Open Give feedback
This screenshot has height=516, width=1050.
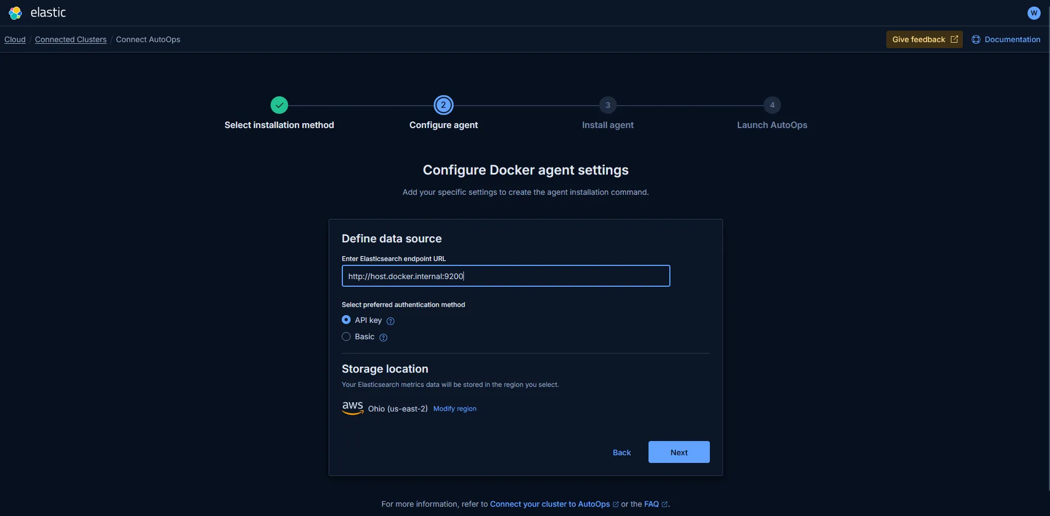click(924, 39)
